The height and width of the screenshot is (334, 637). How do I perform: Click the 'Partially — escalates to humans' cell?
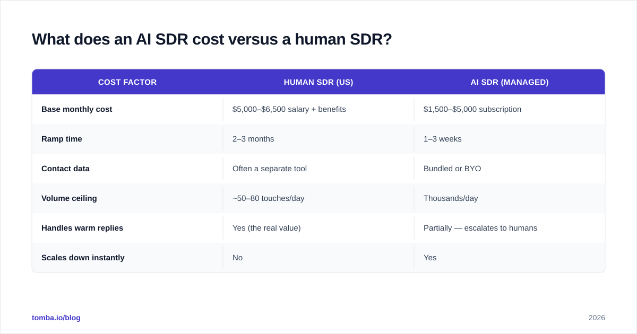510,228
